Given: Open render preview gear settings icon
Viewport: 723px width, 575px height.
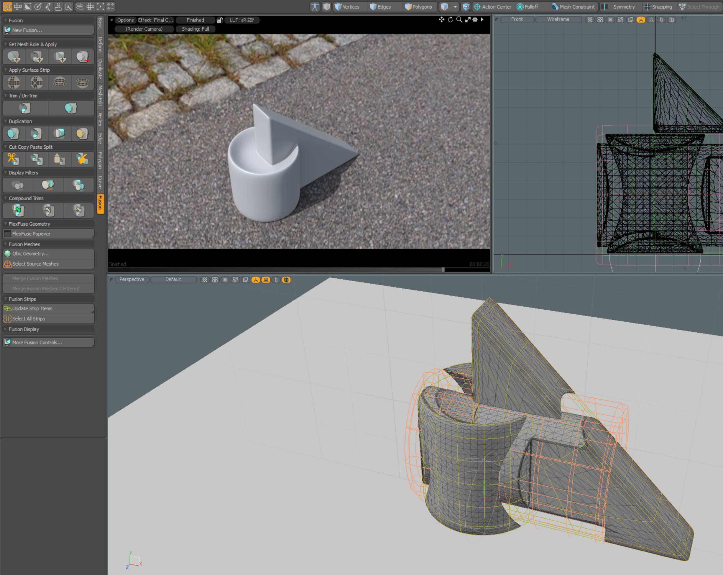Looking at the screenshot, I should [x=475, y=20].
